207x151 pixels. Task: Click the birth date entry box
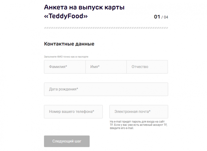coord(106,89)
